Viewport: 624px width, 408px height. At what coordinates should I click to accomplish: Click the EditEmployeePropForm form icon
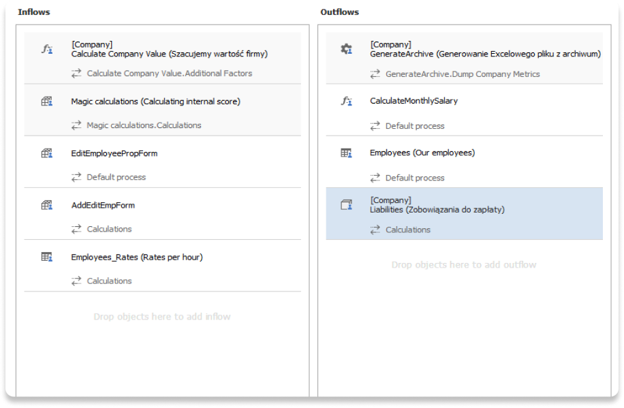point(46,153)
